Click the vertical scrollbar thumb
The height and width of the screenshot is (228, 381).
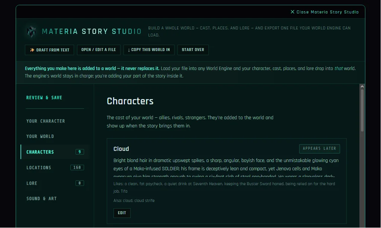coord(362,111)
